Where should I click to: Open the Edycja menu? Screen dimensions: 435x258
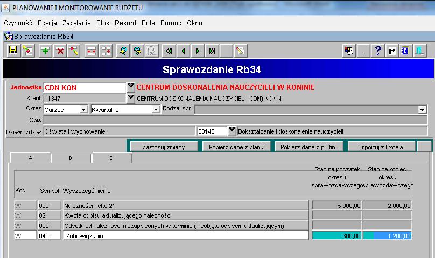47,23
